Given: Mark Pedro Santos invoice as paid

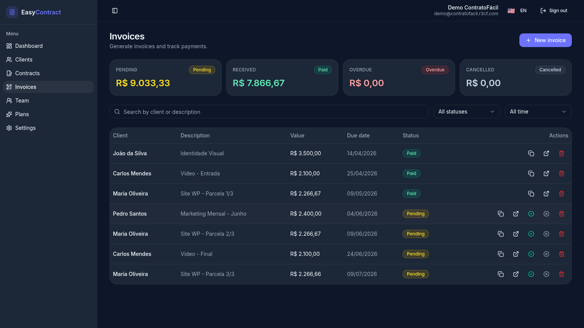Looking at the screenshot, I should point(531,214).
